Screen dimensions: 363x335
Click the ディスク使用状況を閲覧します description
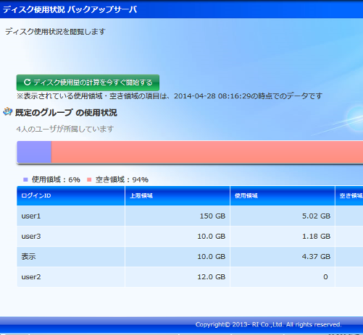coord(55,31)
